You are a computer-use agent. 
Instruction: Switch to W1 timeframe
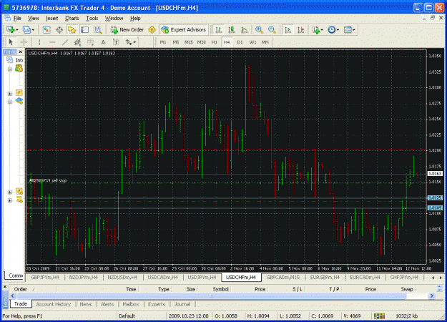click(x=252, y=42)
